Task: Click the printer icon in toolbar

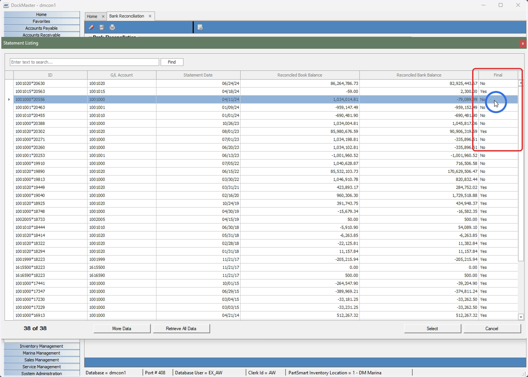Action: pyautogui.click(x=112, y=27)
